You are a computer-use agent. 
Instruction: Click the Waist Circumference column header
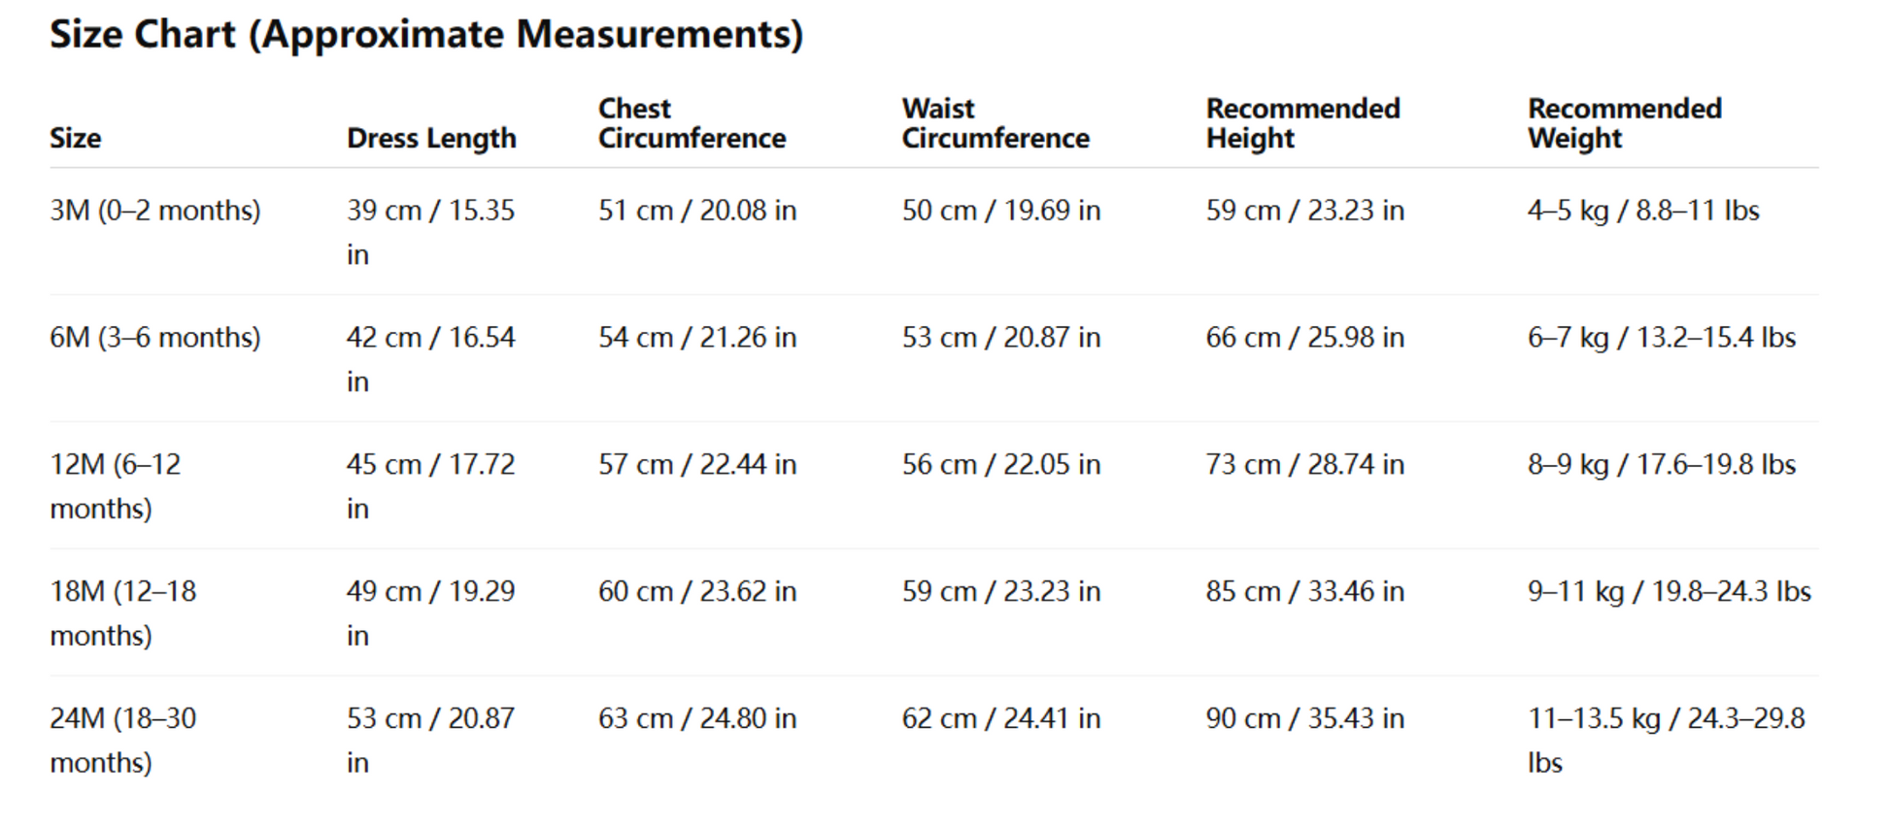(995, 123)
